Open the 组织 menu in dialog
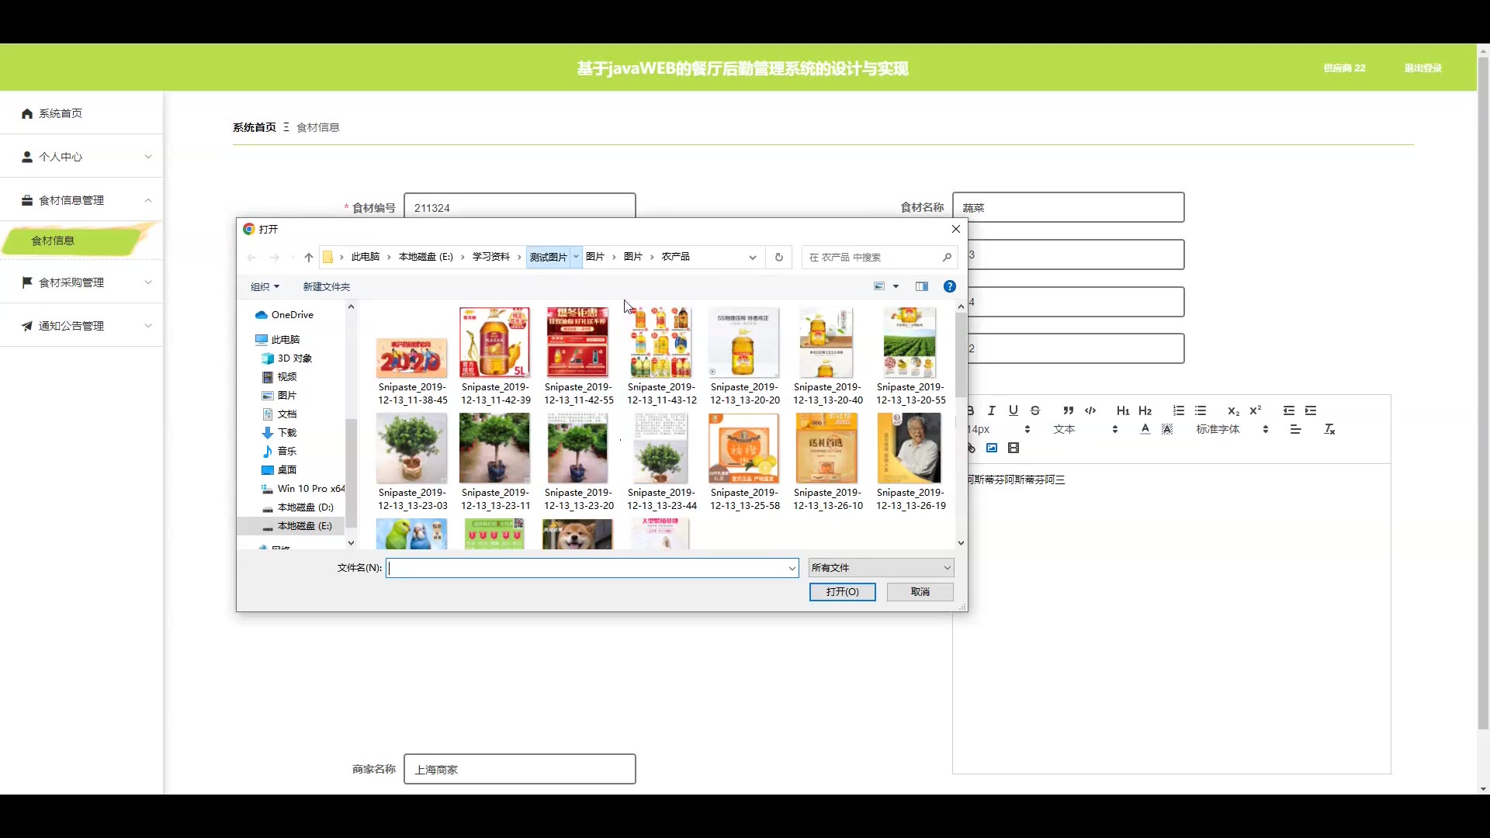Screen dimensions: 1490x838 pyautogui.click(x=265, y=286)
